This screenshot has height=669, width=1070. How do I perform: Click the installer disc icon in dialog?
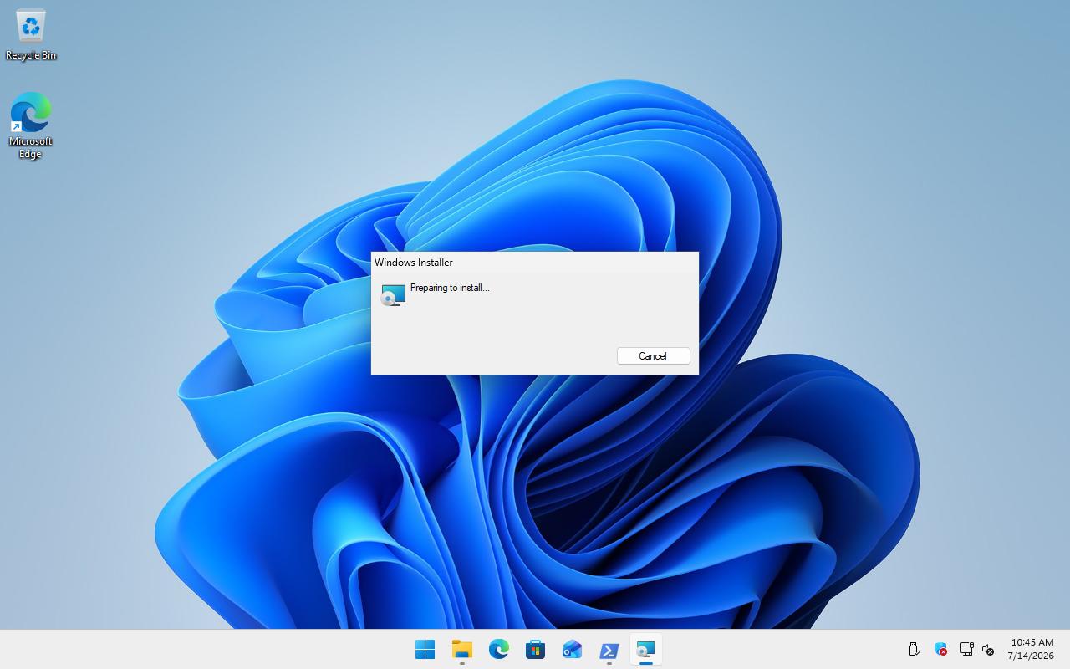[x=393, y=295]
